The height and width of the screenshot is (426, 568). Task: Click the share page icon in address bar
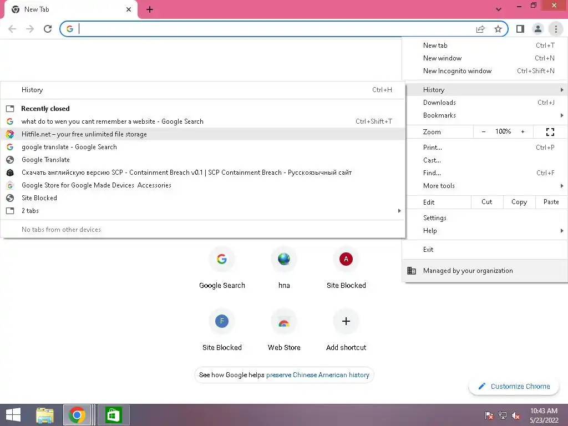480,29
